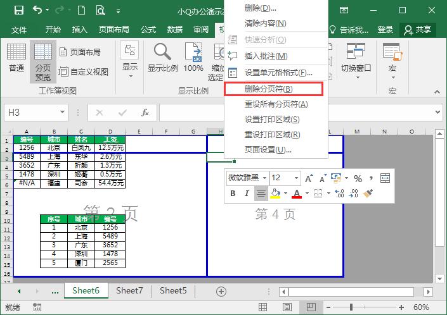Image resolution: width=447 pixels, height=315 pixels.
Task: Choose Reset All Page Breaks (重设所有分页符)
Action: point(276,104)
